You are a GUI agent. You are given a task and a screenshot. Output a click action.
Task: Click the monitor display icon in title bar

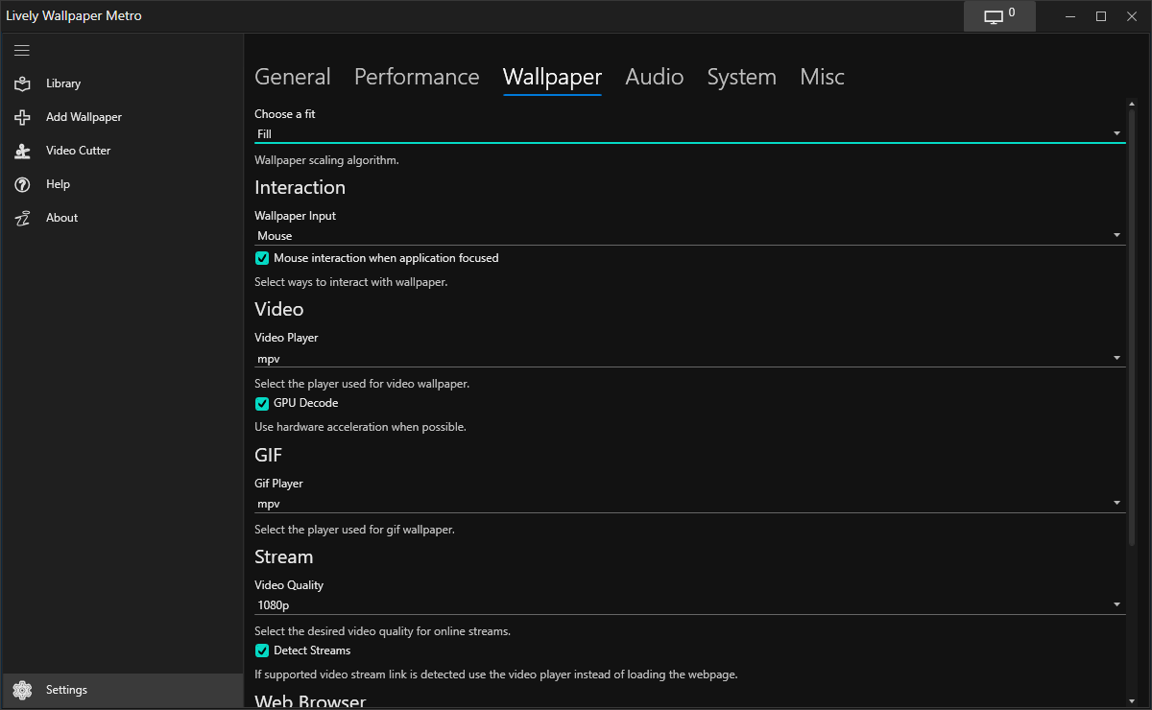tap(995, 16)
